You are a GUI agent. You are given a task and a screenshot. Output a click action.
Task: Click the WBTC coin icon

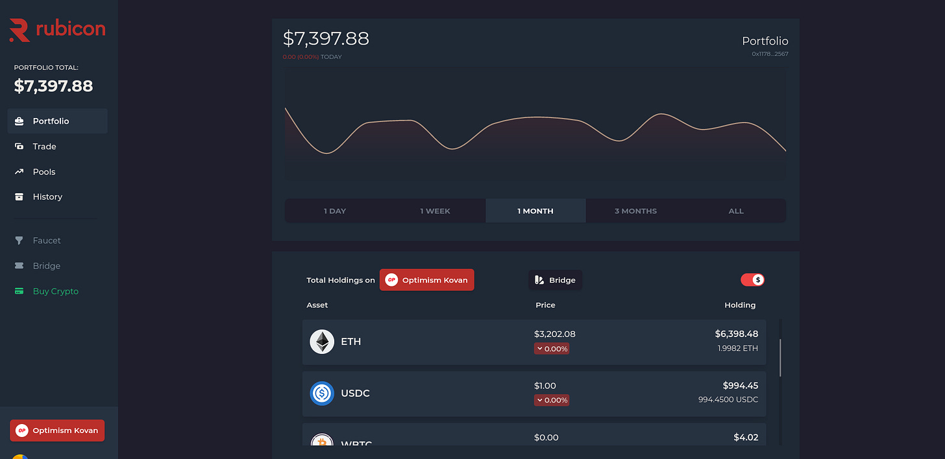tap(322, 440)
